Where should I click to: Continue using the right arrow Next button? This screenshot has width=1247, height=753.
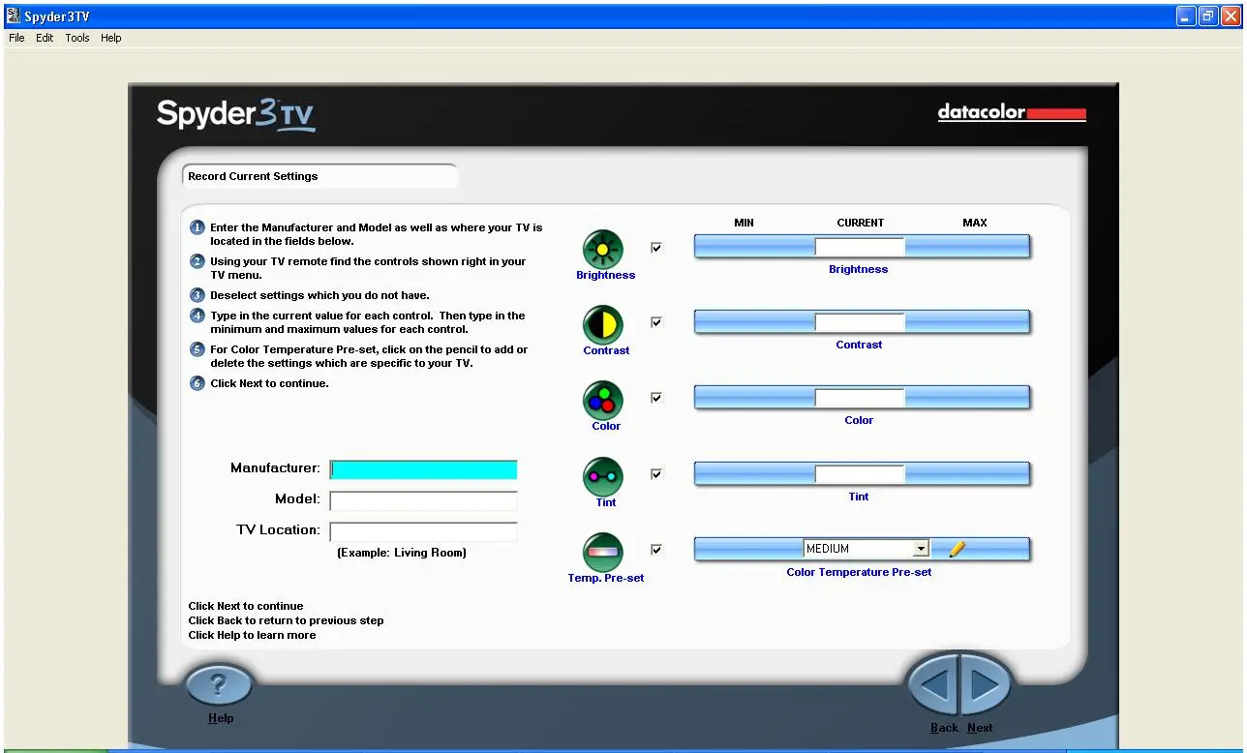[986, 686]
